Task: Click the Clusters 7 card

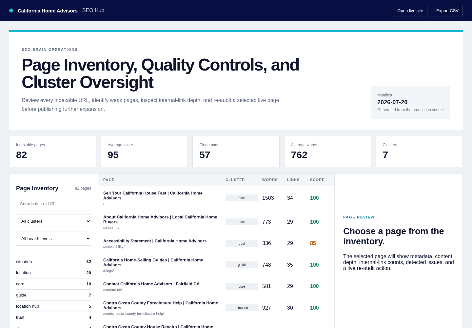Action: click(419, 152)
